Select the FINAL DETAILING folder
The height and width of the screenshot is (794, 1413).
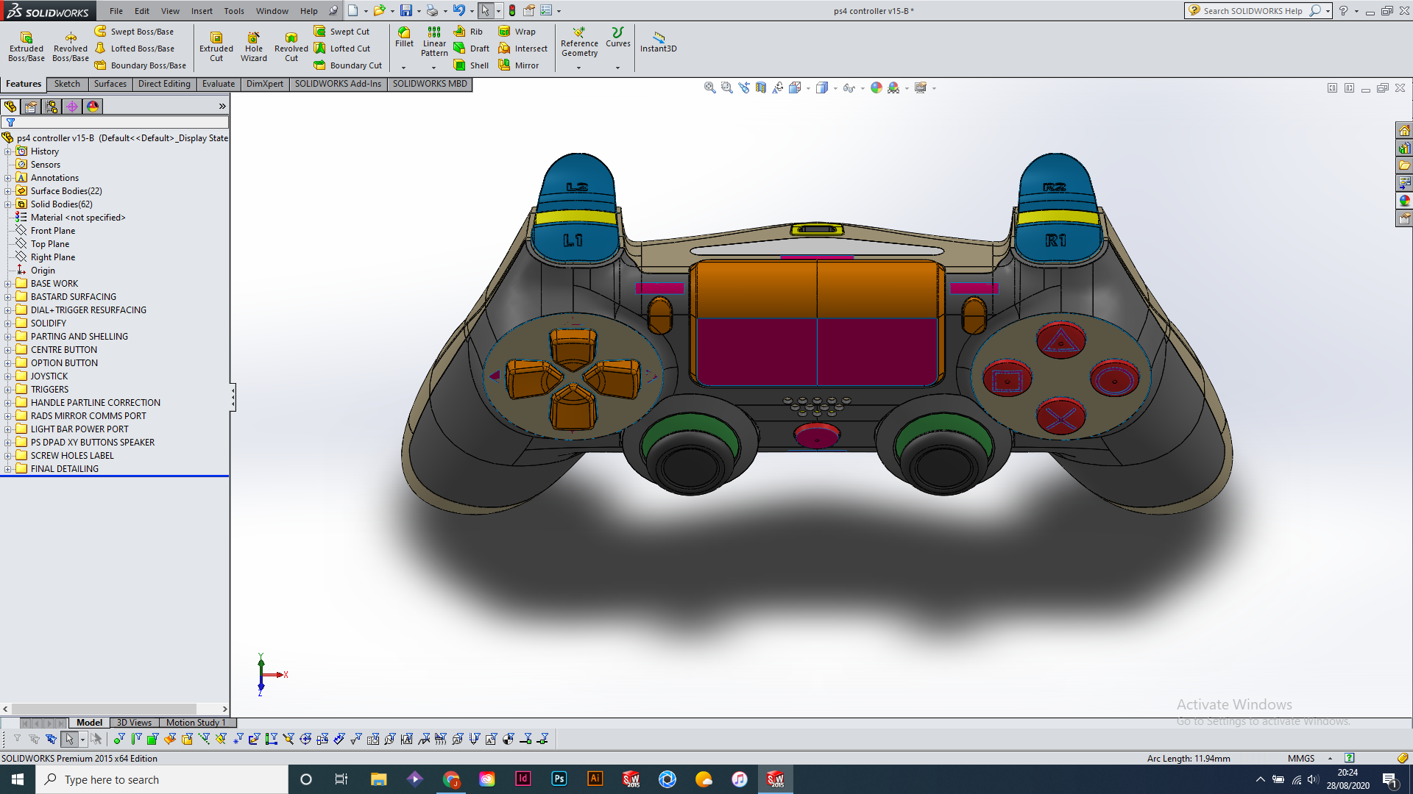pos(64,469)
